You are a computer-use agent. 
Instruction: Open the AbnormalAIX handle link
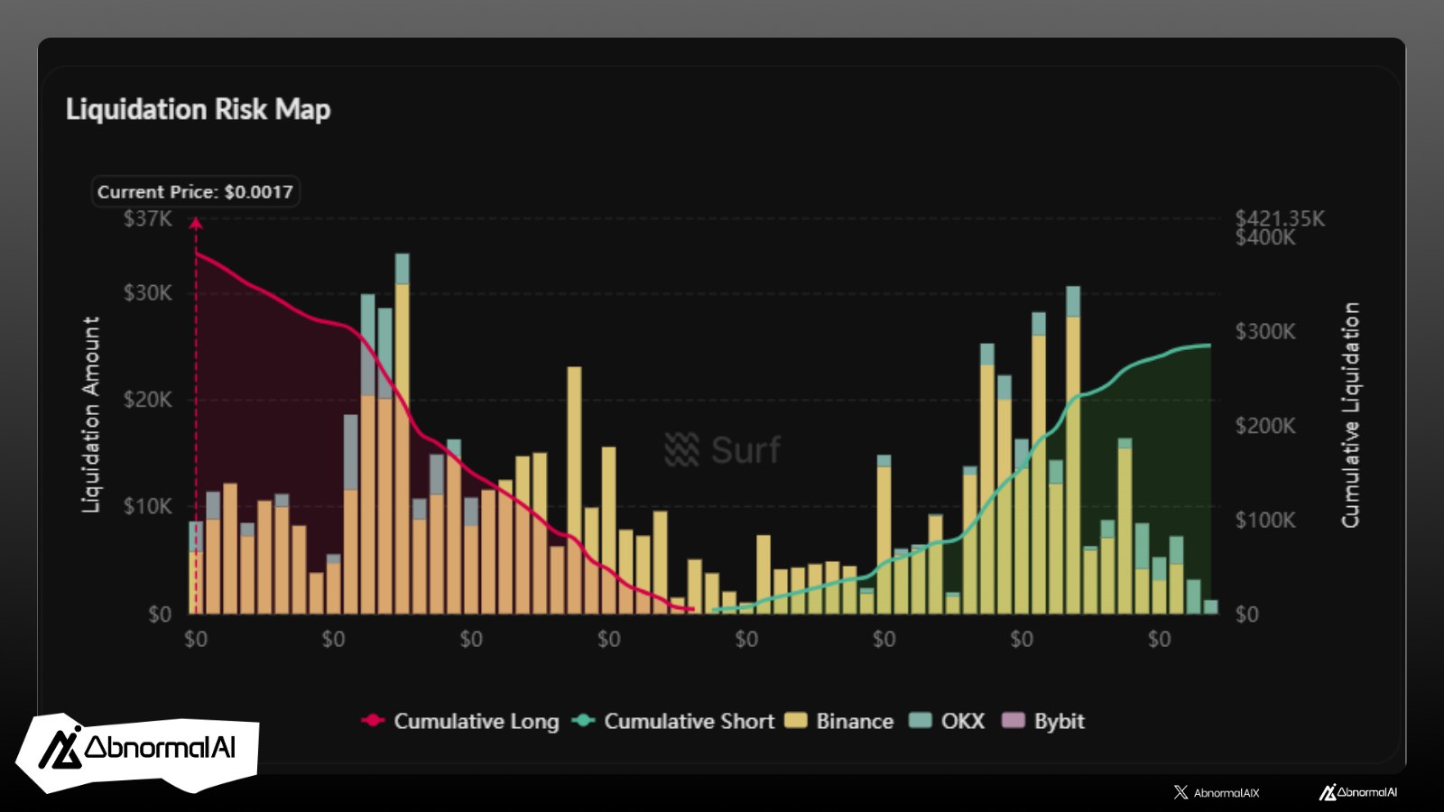(1226, 793)
